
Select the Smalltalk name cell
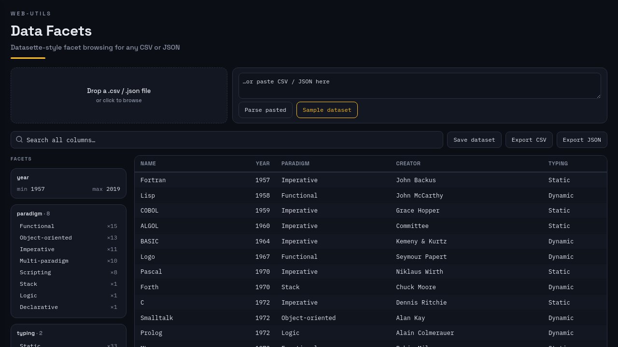point(156,318)
